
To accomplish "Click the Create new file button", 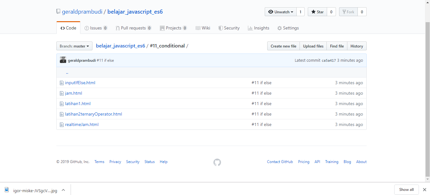I will tap(283, 46).
